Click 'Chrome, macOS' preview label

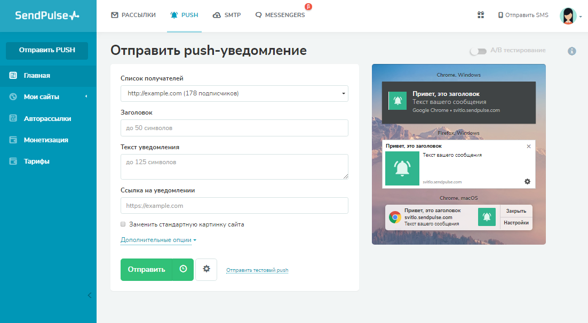[x=459, y=198]
